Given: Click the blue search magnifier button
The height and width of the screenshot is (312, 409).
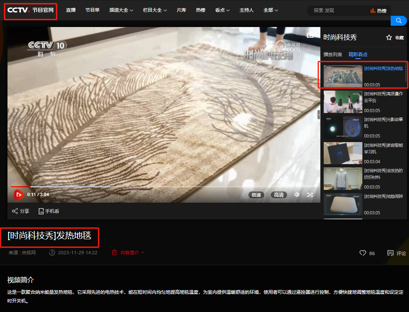Looking at the screenshot, I should [x=399, y=21].
